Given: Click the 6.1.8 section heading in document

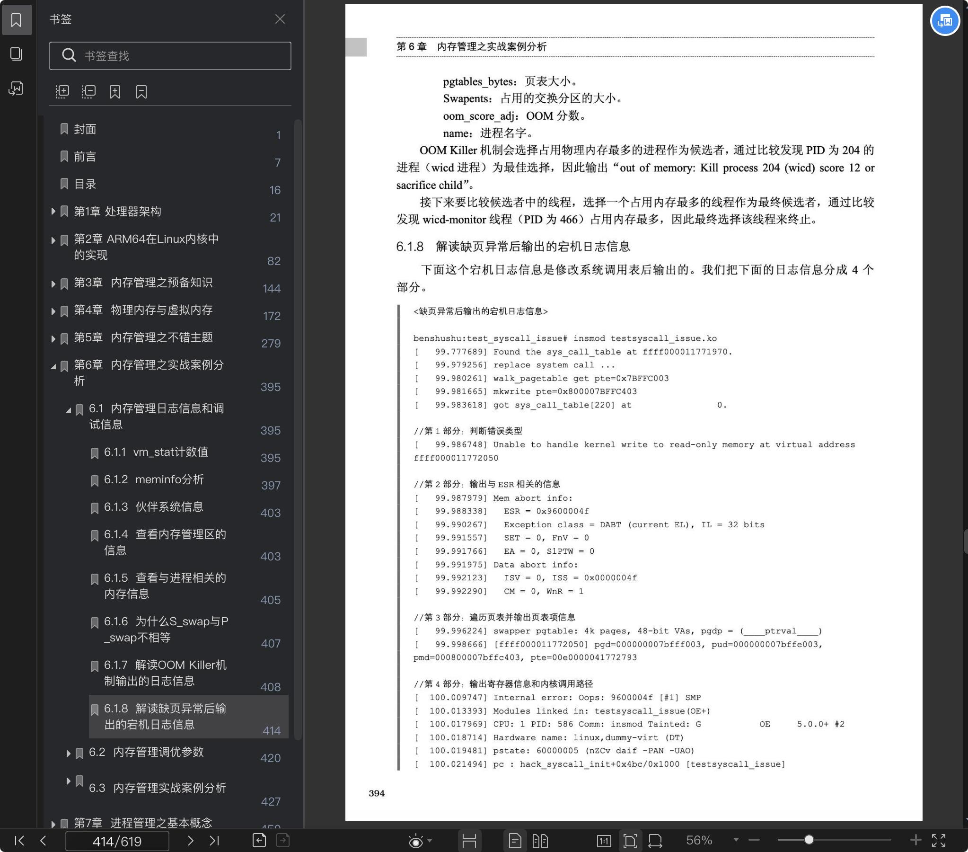Looking at the screenshot, I should pos(513,247).
